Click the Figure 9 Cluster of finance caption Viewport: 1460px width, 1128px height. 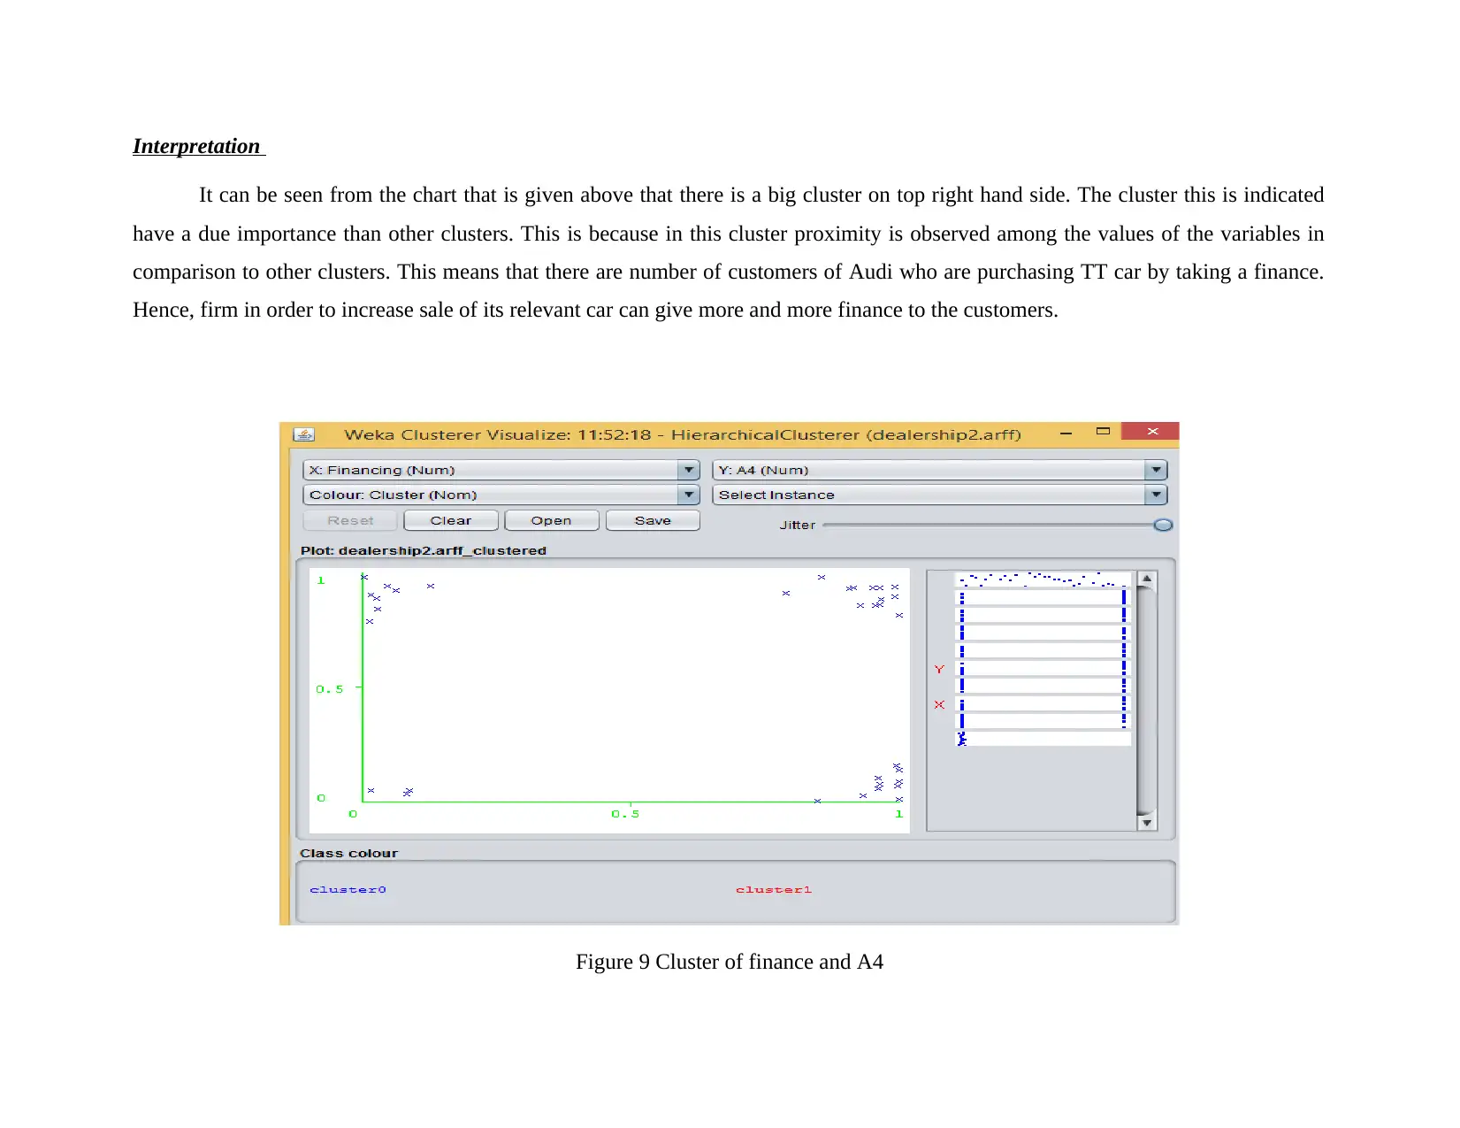[x=730, y=962]
